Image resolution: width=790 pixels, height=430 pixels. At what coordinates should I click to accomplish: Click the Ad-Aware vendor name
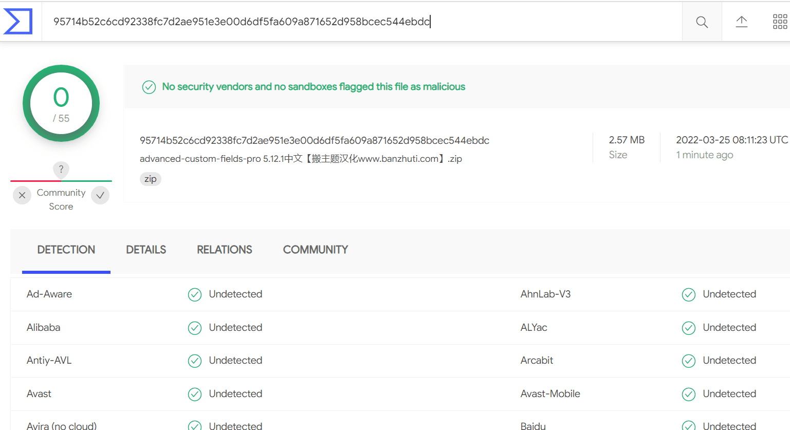[49, 294]
